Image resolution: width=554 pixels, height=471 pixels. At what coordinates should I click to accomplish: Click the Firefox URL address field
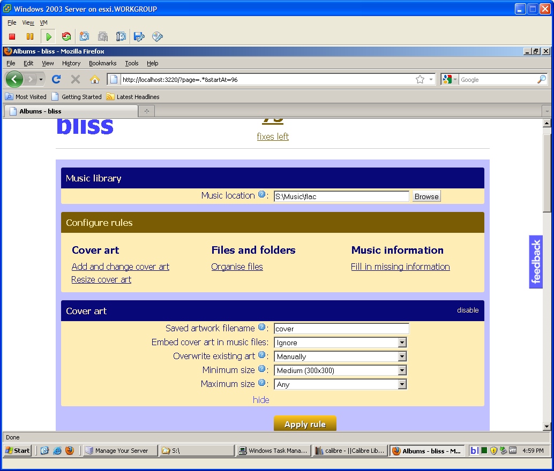point(267,79)
